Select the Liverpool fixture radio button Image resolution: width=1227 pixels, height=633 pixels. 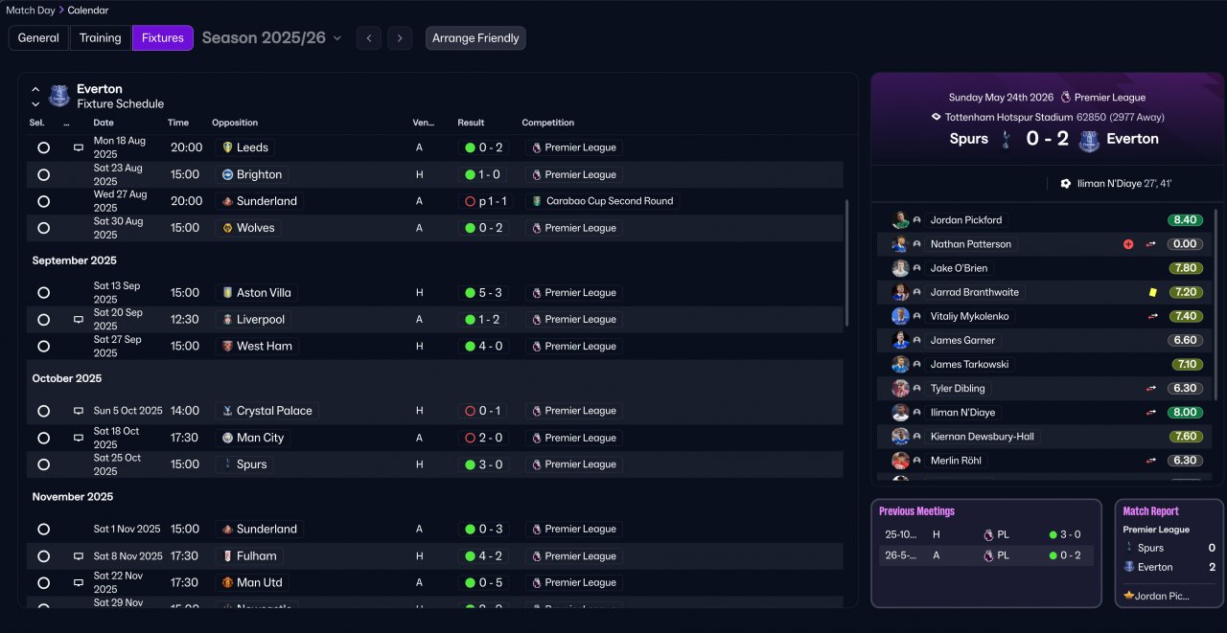(43, 320)
